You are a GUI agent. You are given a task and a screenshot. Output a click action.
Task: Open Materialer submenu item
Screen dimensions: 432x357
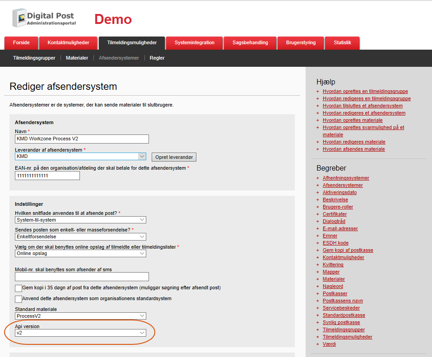77,58
